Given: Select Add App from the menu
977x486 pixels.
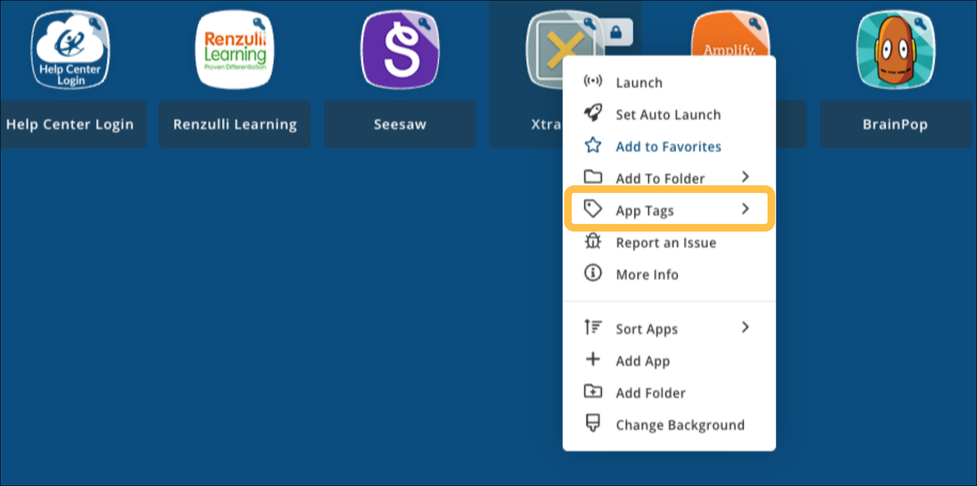Looking at the screenshot, I should (669, 361).
